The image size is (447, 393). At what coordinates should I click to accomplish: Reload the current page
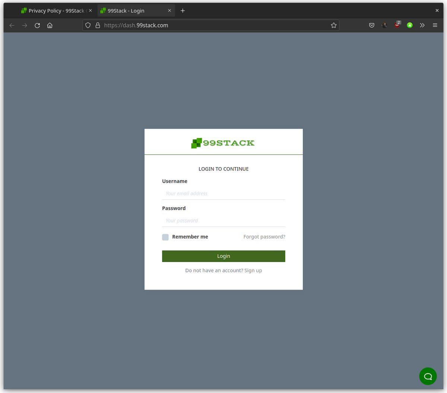click(x=37, y=25)
